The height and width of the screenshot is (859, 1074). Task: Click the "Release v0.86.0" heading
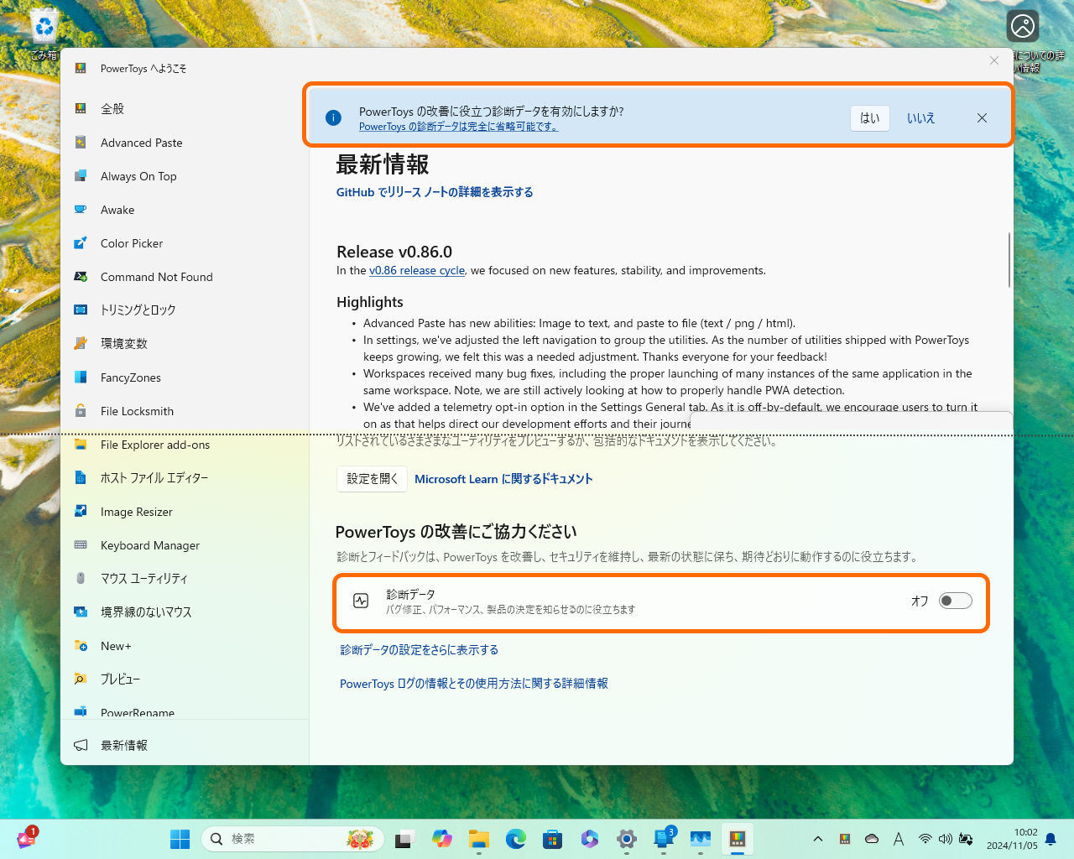tap(394, 252)
